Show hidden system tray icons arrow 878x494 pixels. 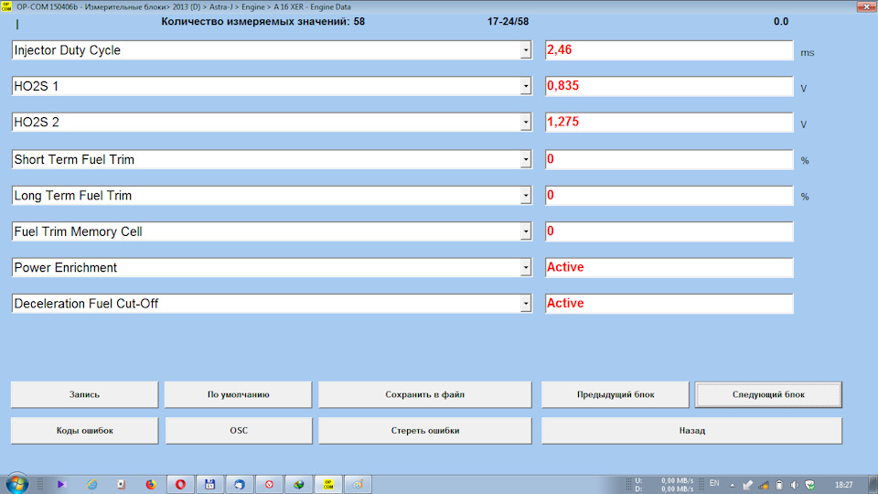[x=733, y=485]
